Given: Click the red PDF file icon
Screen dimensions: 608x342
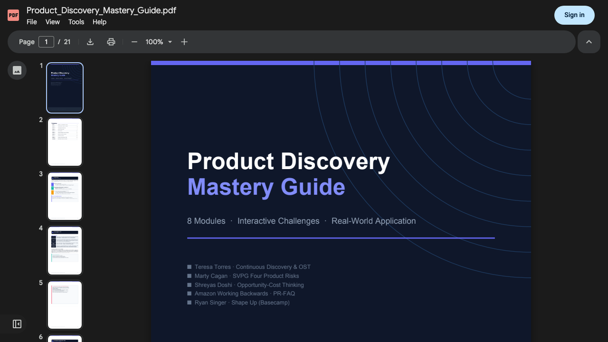Looking at the screenshot, I should coord(13,15).
